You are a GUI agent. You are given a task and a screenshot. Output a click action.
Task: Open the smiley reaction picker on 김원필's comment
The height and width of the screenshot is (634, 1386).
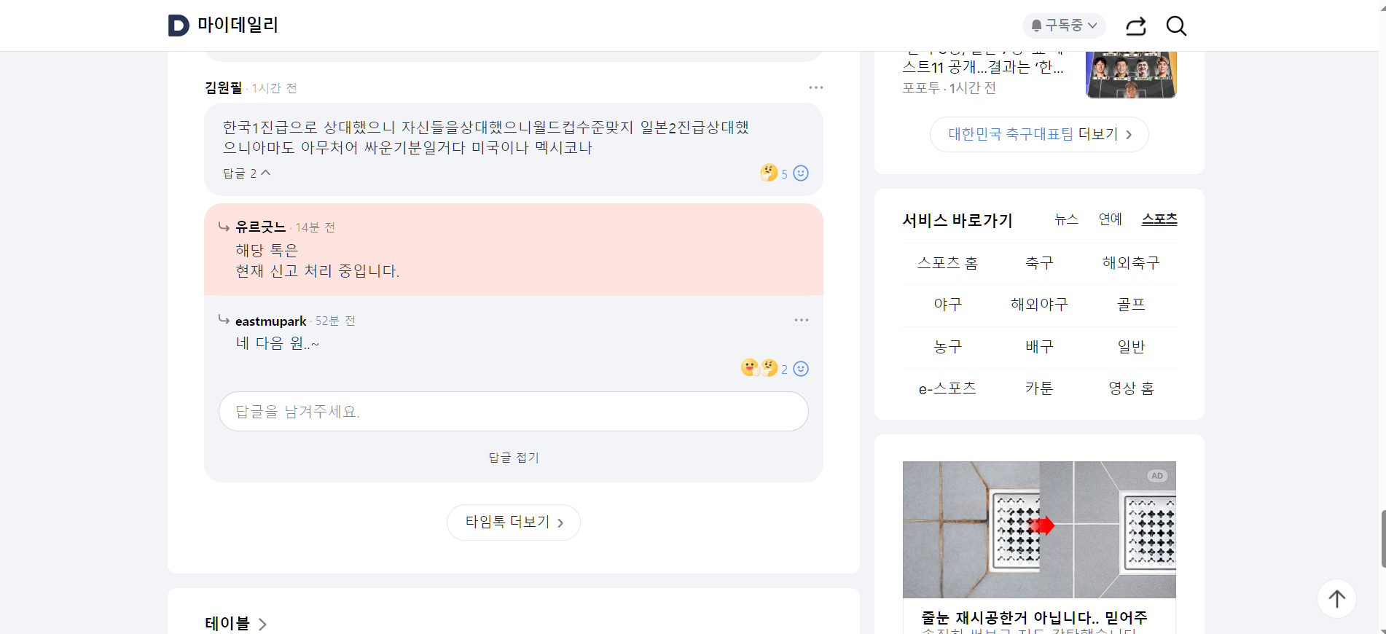click(800, 173)
